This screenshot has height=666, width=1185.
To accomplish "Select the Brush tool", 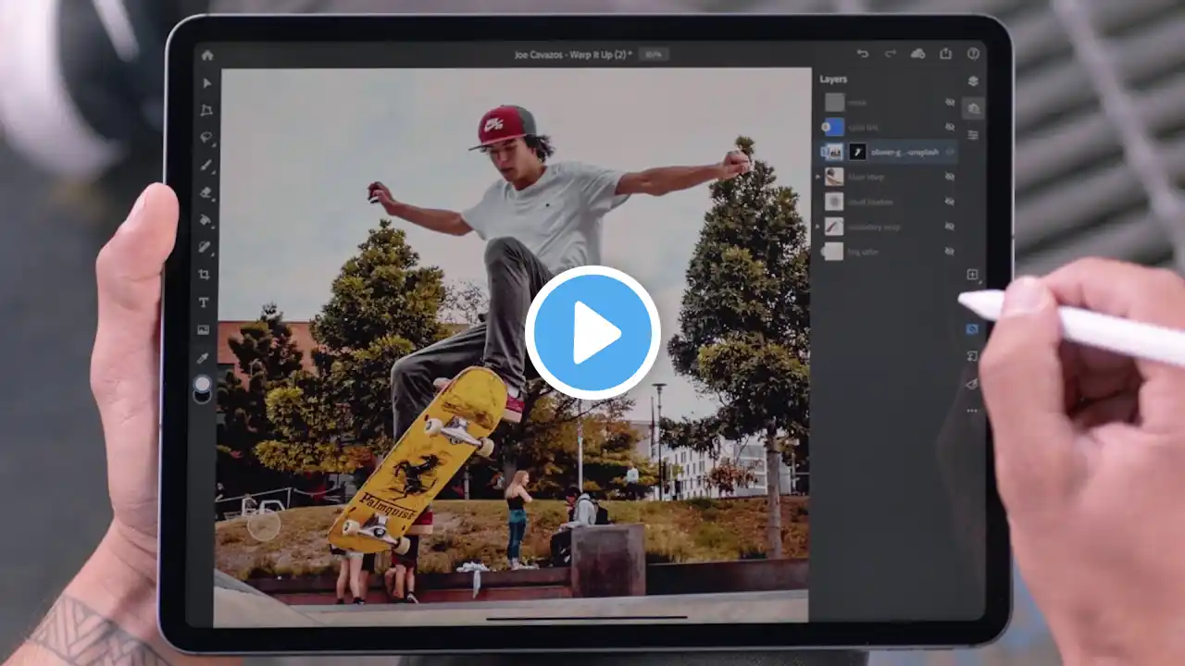I will 206,166.
